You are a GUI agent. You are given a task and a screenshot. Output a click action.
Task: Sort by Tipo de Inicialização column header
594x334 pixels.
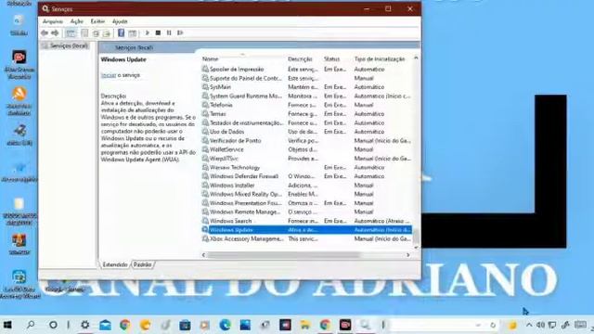pyautogui.click(x=380, y=59)
